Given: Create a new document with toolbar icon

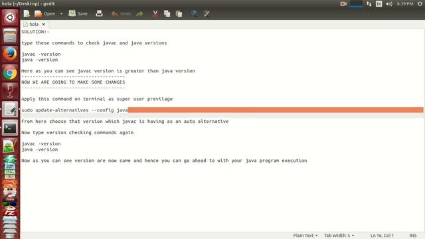Looking at the screenshot, I should tap(27, 13).
